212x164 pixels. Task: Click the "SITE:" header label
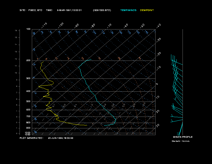[x=23, y=10]
